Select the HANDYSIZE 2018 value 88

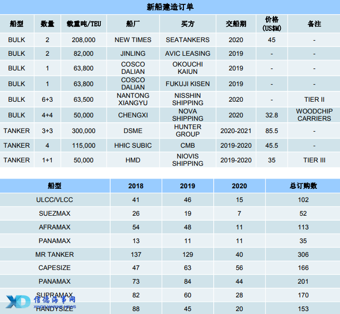136,309
